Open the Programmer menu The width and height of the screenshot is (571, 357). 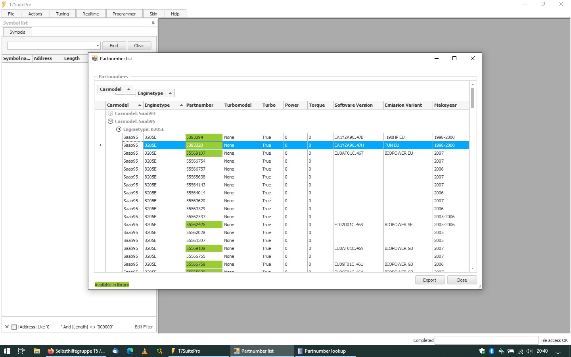(x=124, y=14)
